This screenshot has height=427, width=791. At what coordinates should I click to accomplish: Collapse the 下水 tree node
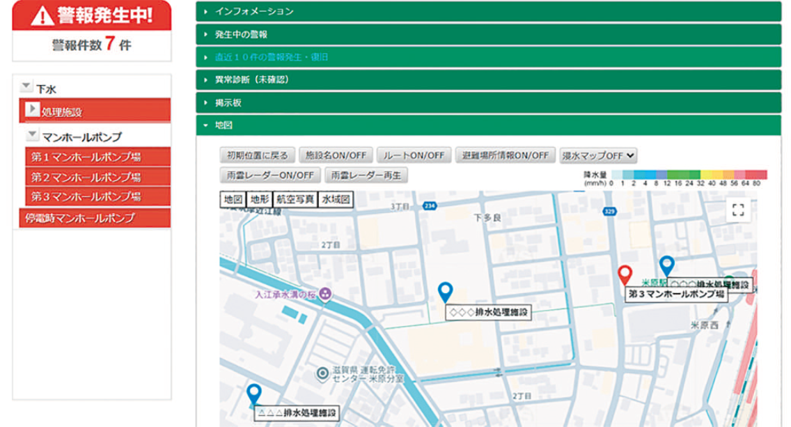click(26, 87)
